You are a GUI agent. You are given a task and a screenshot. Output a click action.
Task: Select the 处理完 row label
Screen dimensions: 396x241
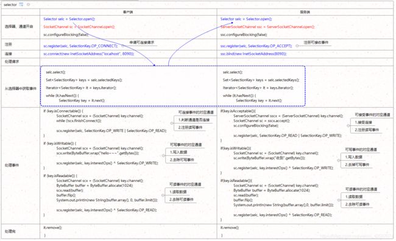[10, 231]
